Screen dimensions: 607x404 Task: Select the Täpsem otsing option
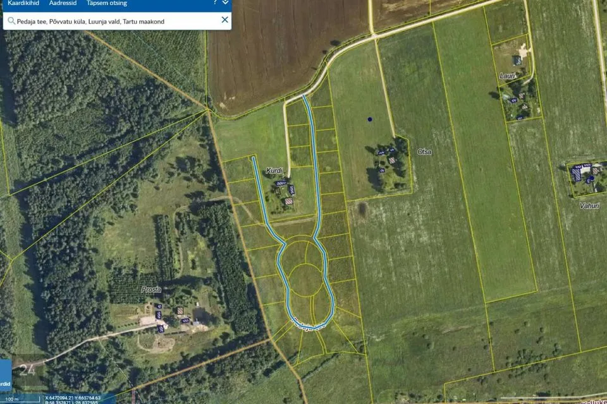(x=107, y=3)
